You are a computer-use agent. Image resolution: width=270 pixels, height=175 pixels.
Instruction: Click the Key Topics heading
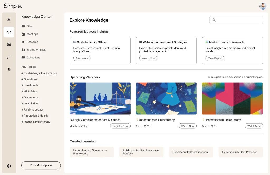[28, 67]
